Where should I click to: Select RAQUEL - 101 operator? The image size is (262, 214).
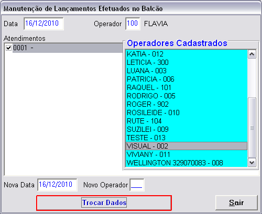[187, 87]
